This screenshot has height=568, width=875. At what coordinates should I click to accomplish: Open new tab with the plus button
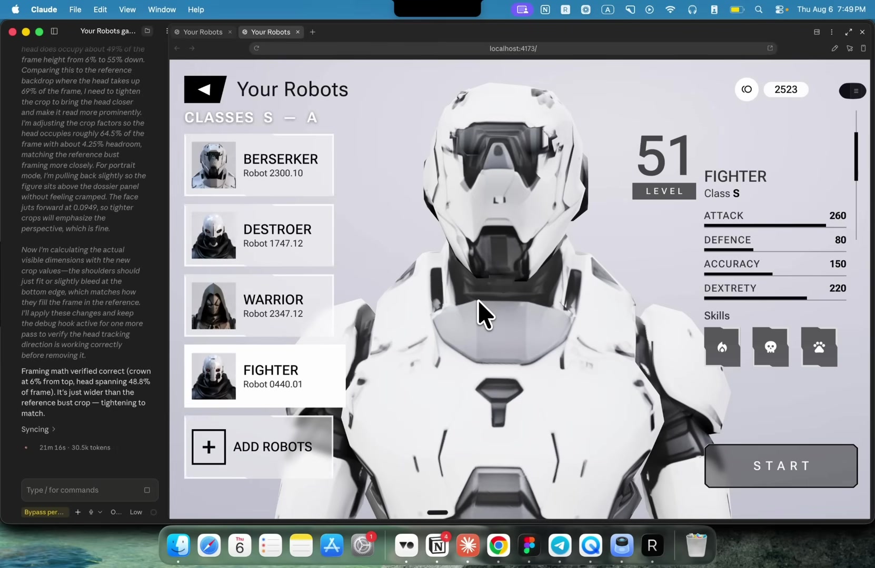coord(313,32)
